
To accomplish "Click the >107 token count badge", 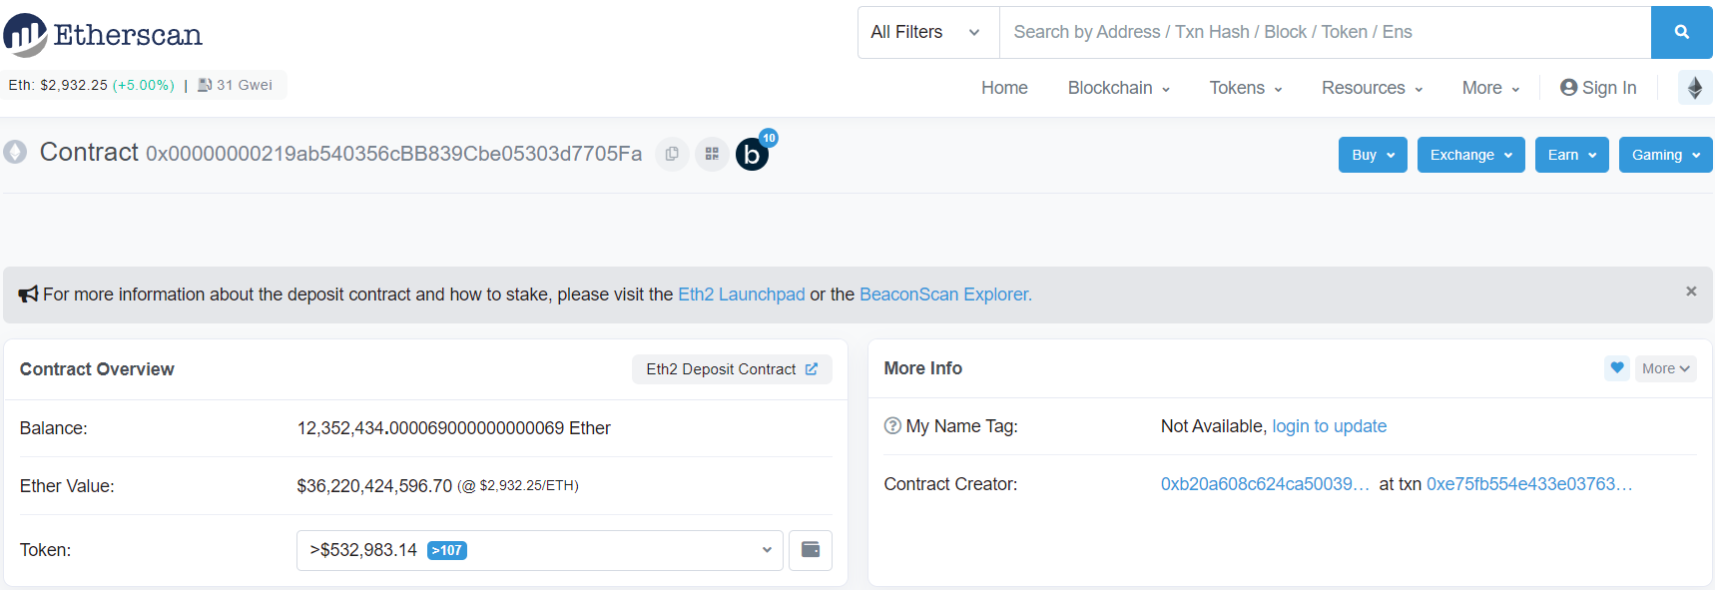I will coord(447,550).
